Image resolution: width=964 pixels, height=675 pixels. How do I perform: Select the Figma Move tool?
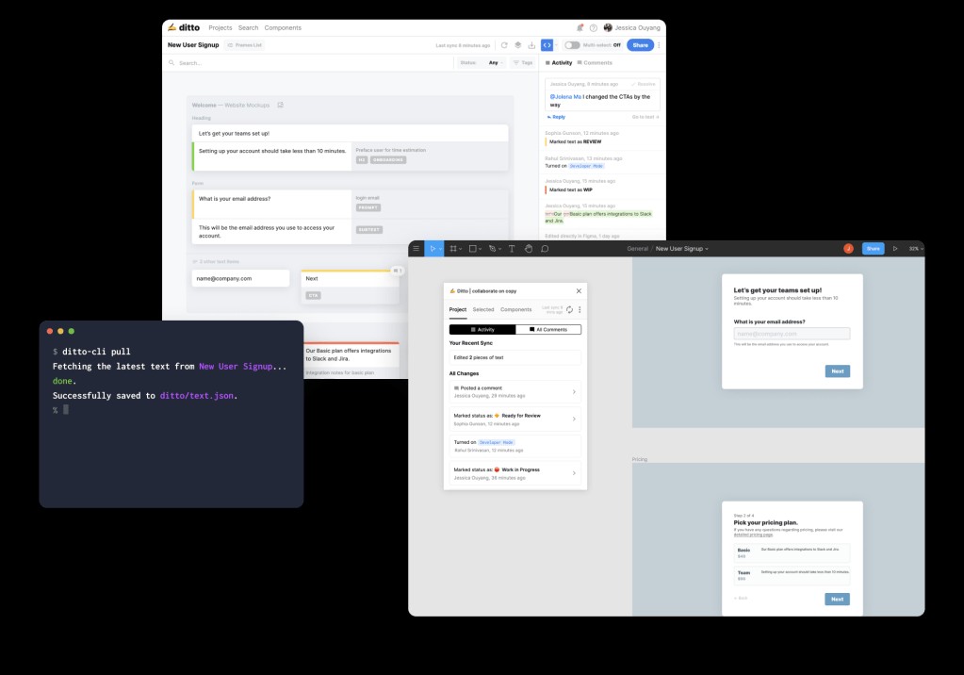click(433, 249)
